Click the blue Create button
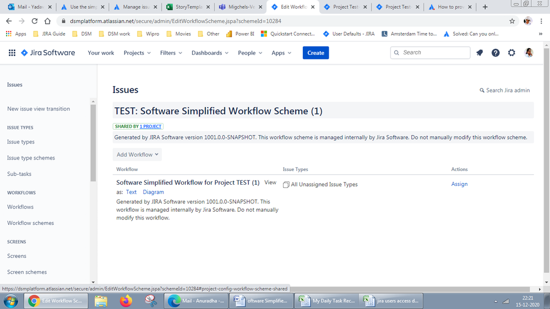Screen dimensions: 550x309 tap(315, 53)
